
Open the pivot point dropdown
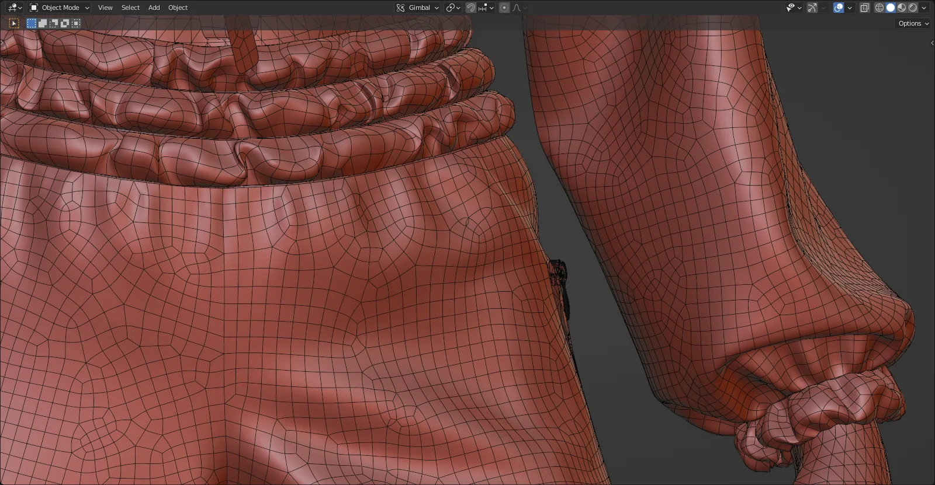[x=453, y=8]
